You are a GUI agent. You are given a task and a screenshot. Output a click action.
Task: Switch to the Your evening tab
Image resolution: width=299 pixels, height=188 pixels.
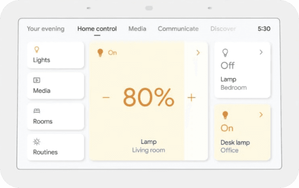point(46,29)
